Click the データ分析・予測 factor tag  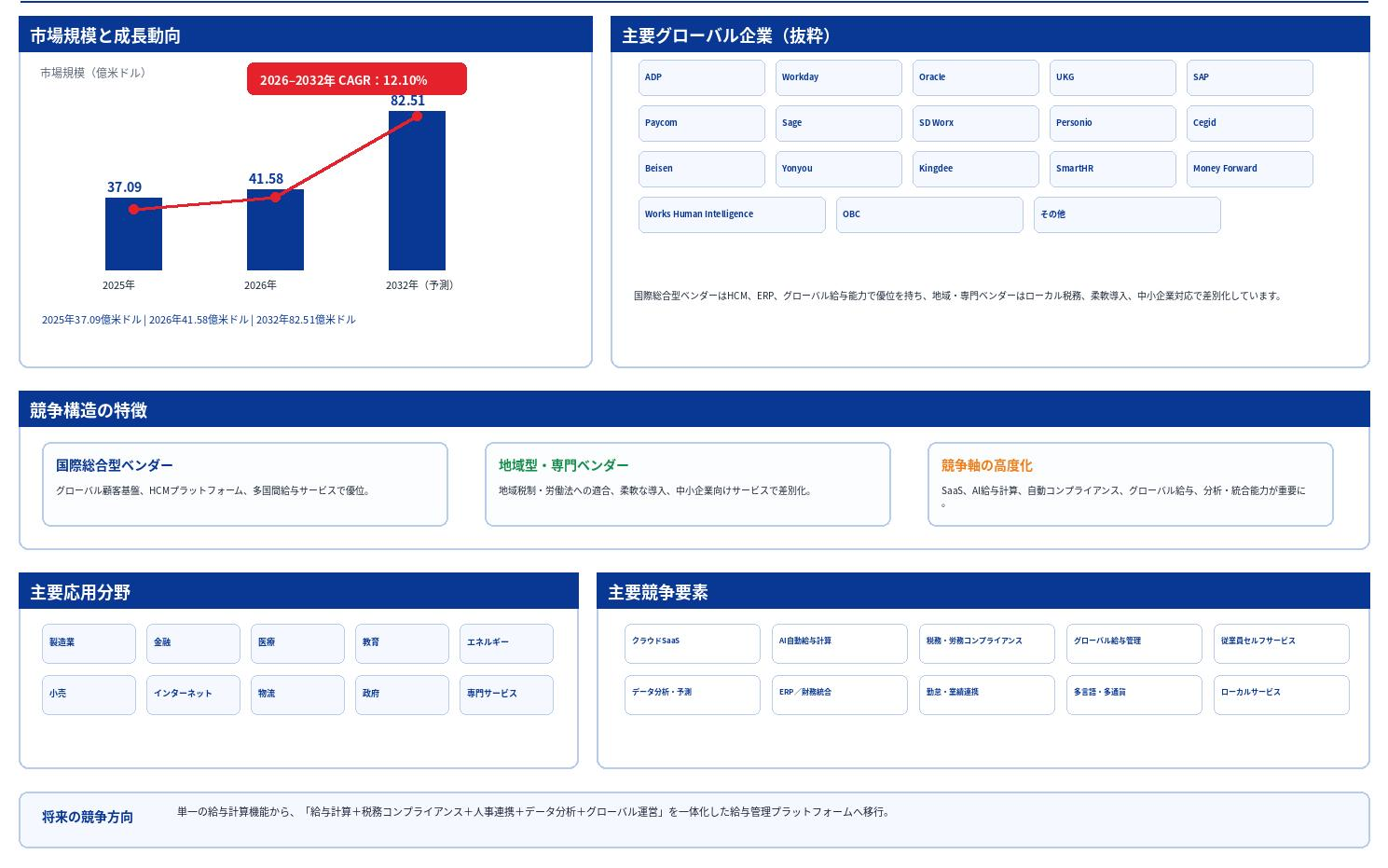click(693, 695)
